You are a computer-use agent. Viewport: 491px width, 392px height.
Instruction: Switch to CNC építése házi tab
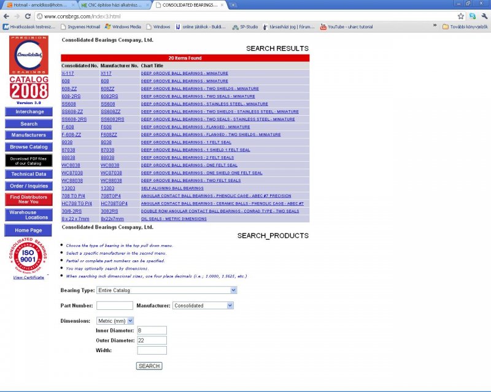point(115,5)
